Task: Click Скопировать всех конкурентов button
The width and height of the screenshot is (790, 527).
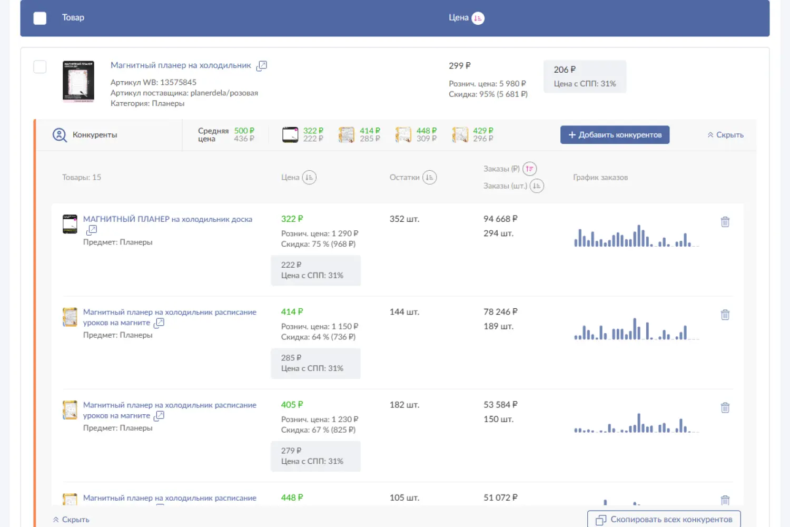Action: pyautogui.click(x=664, y=519)
